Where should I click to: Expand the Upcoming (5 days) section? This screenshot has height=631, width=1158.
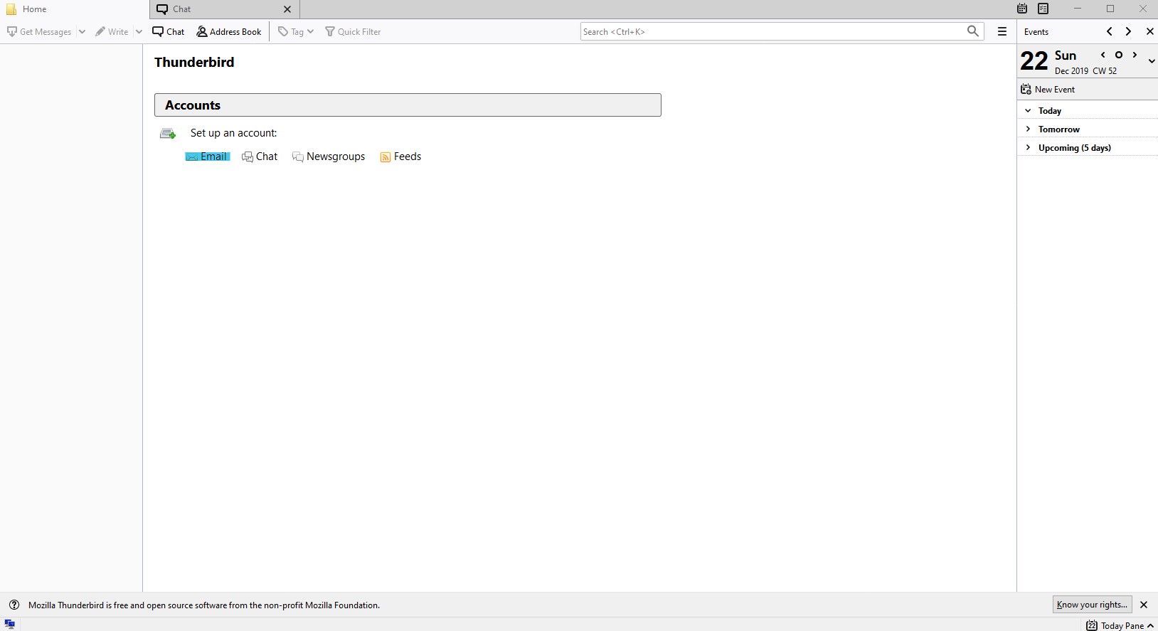click(x=1028, y=147)
